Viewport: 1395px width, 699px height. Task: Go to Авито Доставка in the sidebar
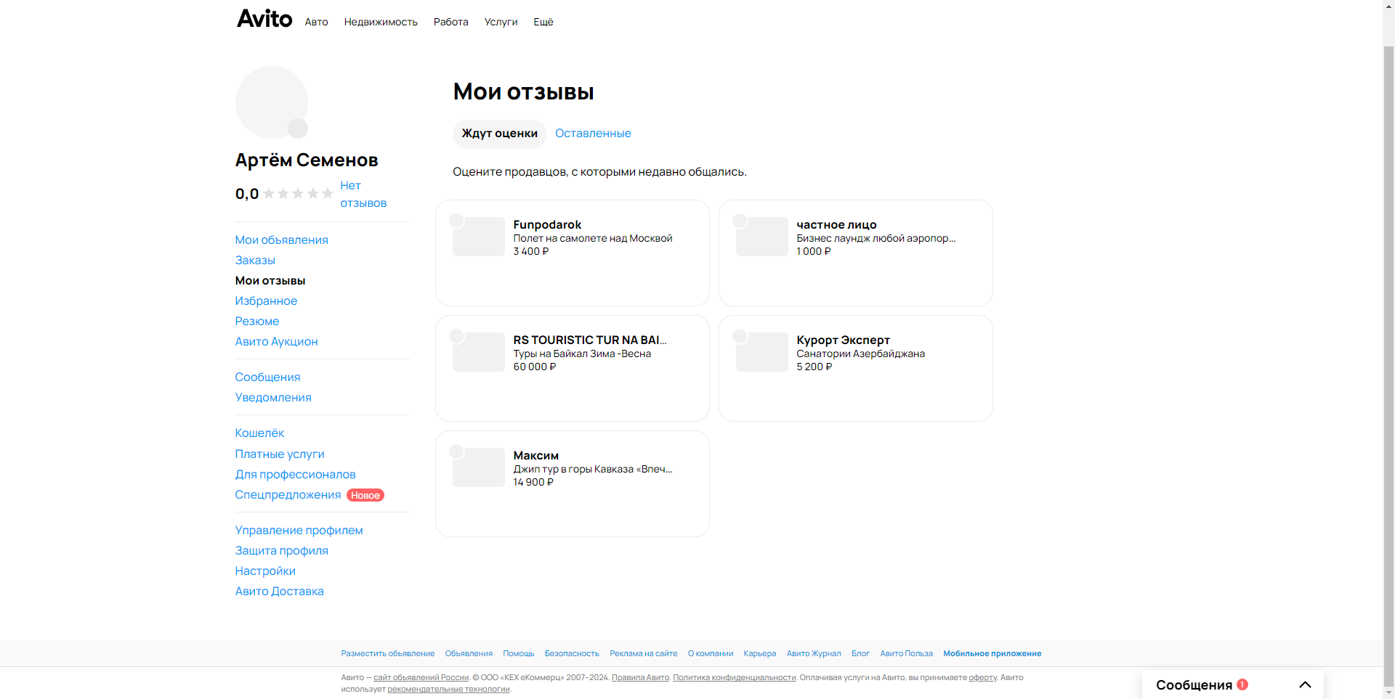(280, 591)
